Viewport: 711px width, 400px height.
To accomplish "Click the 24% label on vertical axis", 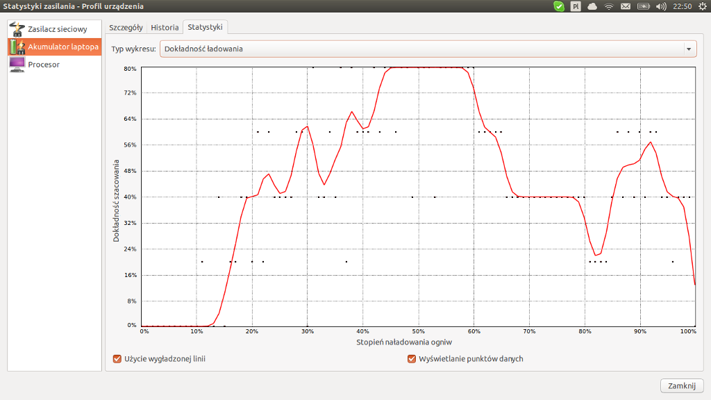I will (x=130, y=249).
